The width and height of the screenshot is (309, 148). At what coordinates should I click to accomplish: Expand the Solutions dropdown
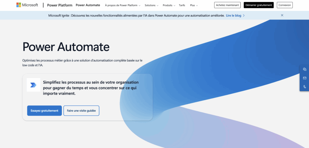tap(151, 5)
